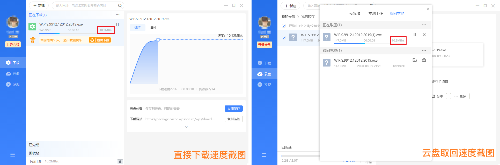Screen dimensions: 500x165
Task: Uncheck the 已选中1个文件 select-all checkbox
Action: pos(284,26)
